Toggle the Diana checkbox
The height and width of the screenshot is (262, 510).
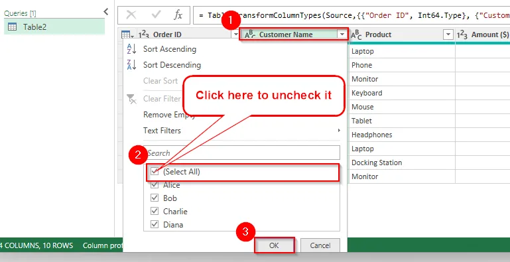155,225
